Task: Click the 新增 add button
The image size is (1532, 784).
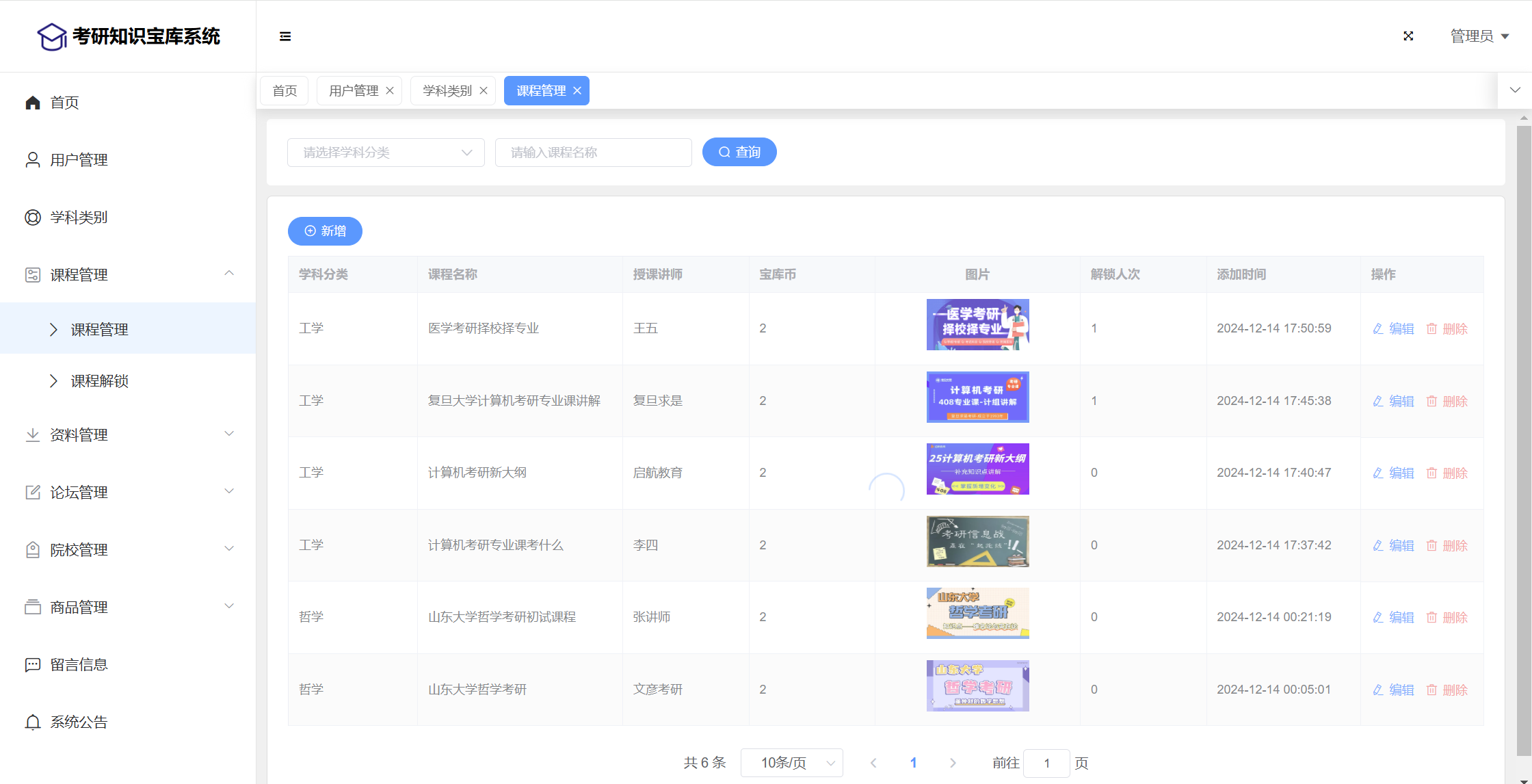Action: (x=325, y=231)
